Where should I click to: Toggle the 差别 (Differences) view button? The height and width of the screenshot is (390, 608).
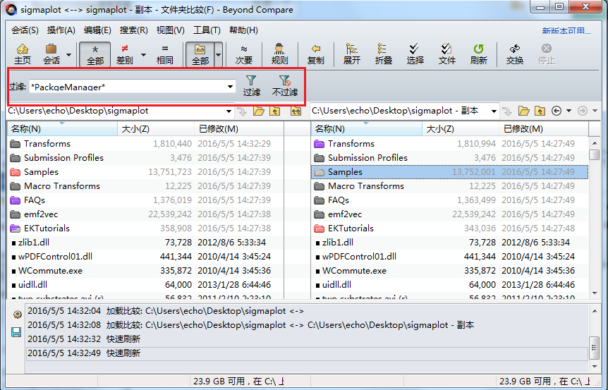click(125, 54)
